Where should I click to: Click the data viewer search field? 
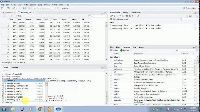point(97,16)
